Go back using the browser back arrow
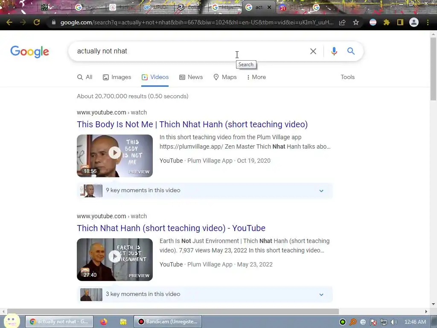The height and width of the screenshot is (328, 437). pos(9,22)
